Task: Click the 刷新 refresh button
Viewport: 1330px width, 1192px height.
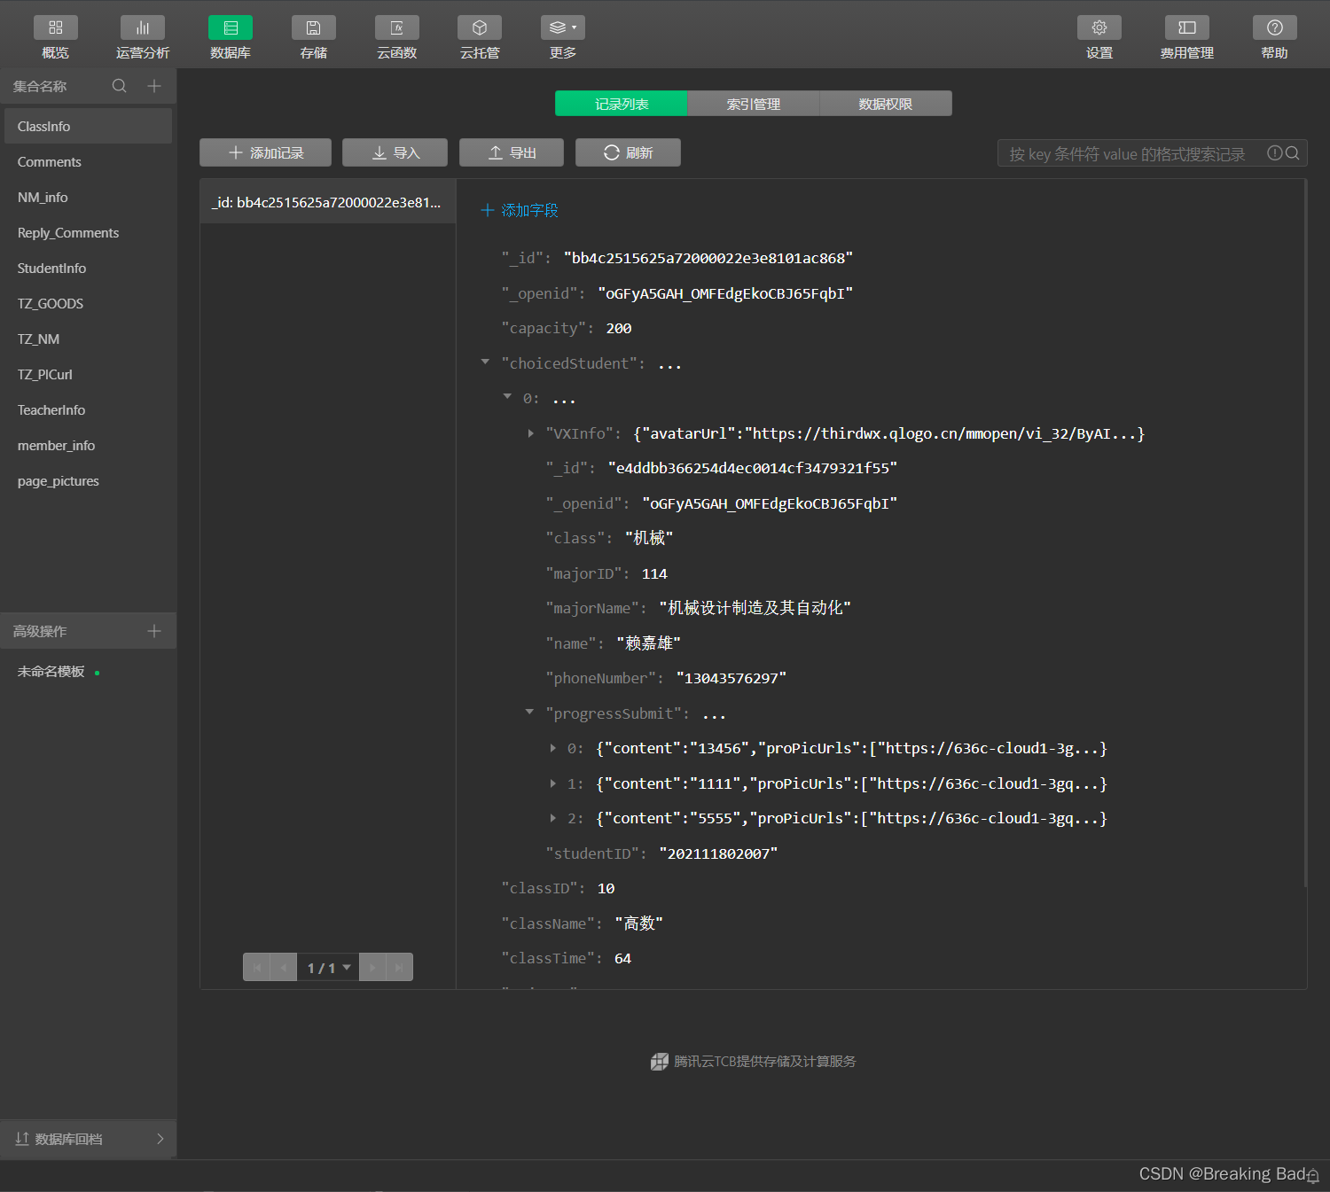Action: pos(628,152)
